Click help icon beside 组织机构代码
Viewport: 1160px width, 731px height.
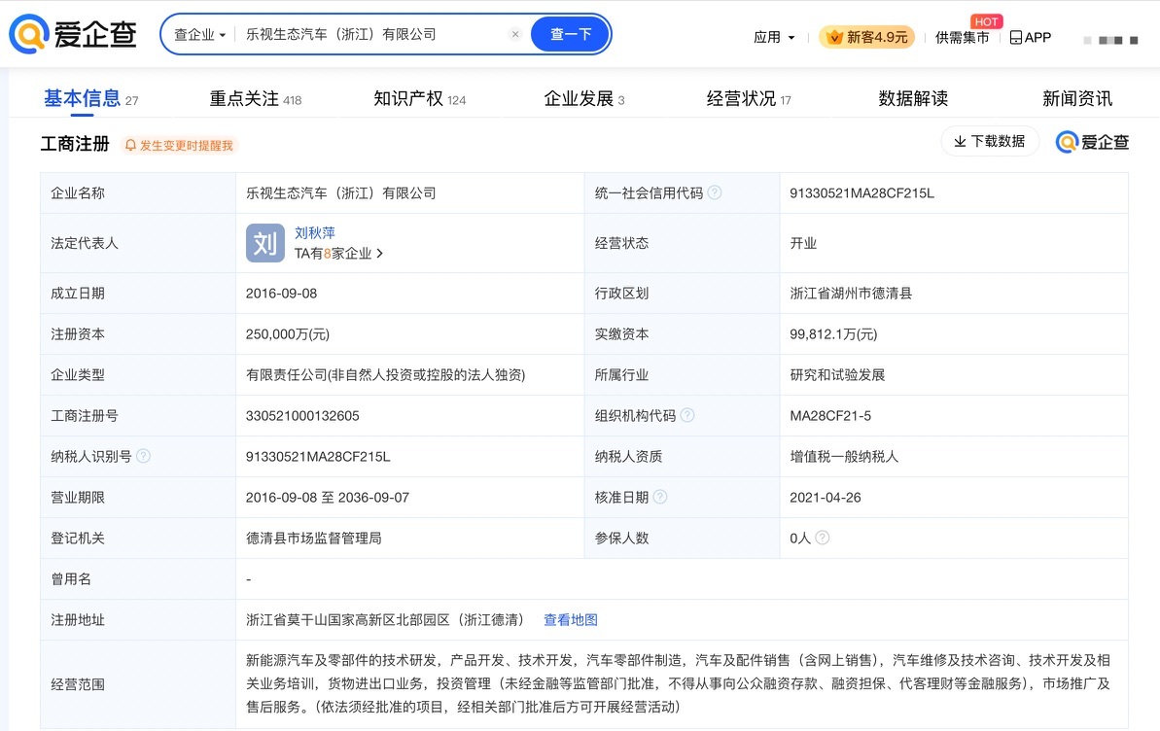pos(687,415)
